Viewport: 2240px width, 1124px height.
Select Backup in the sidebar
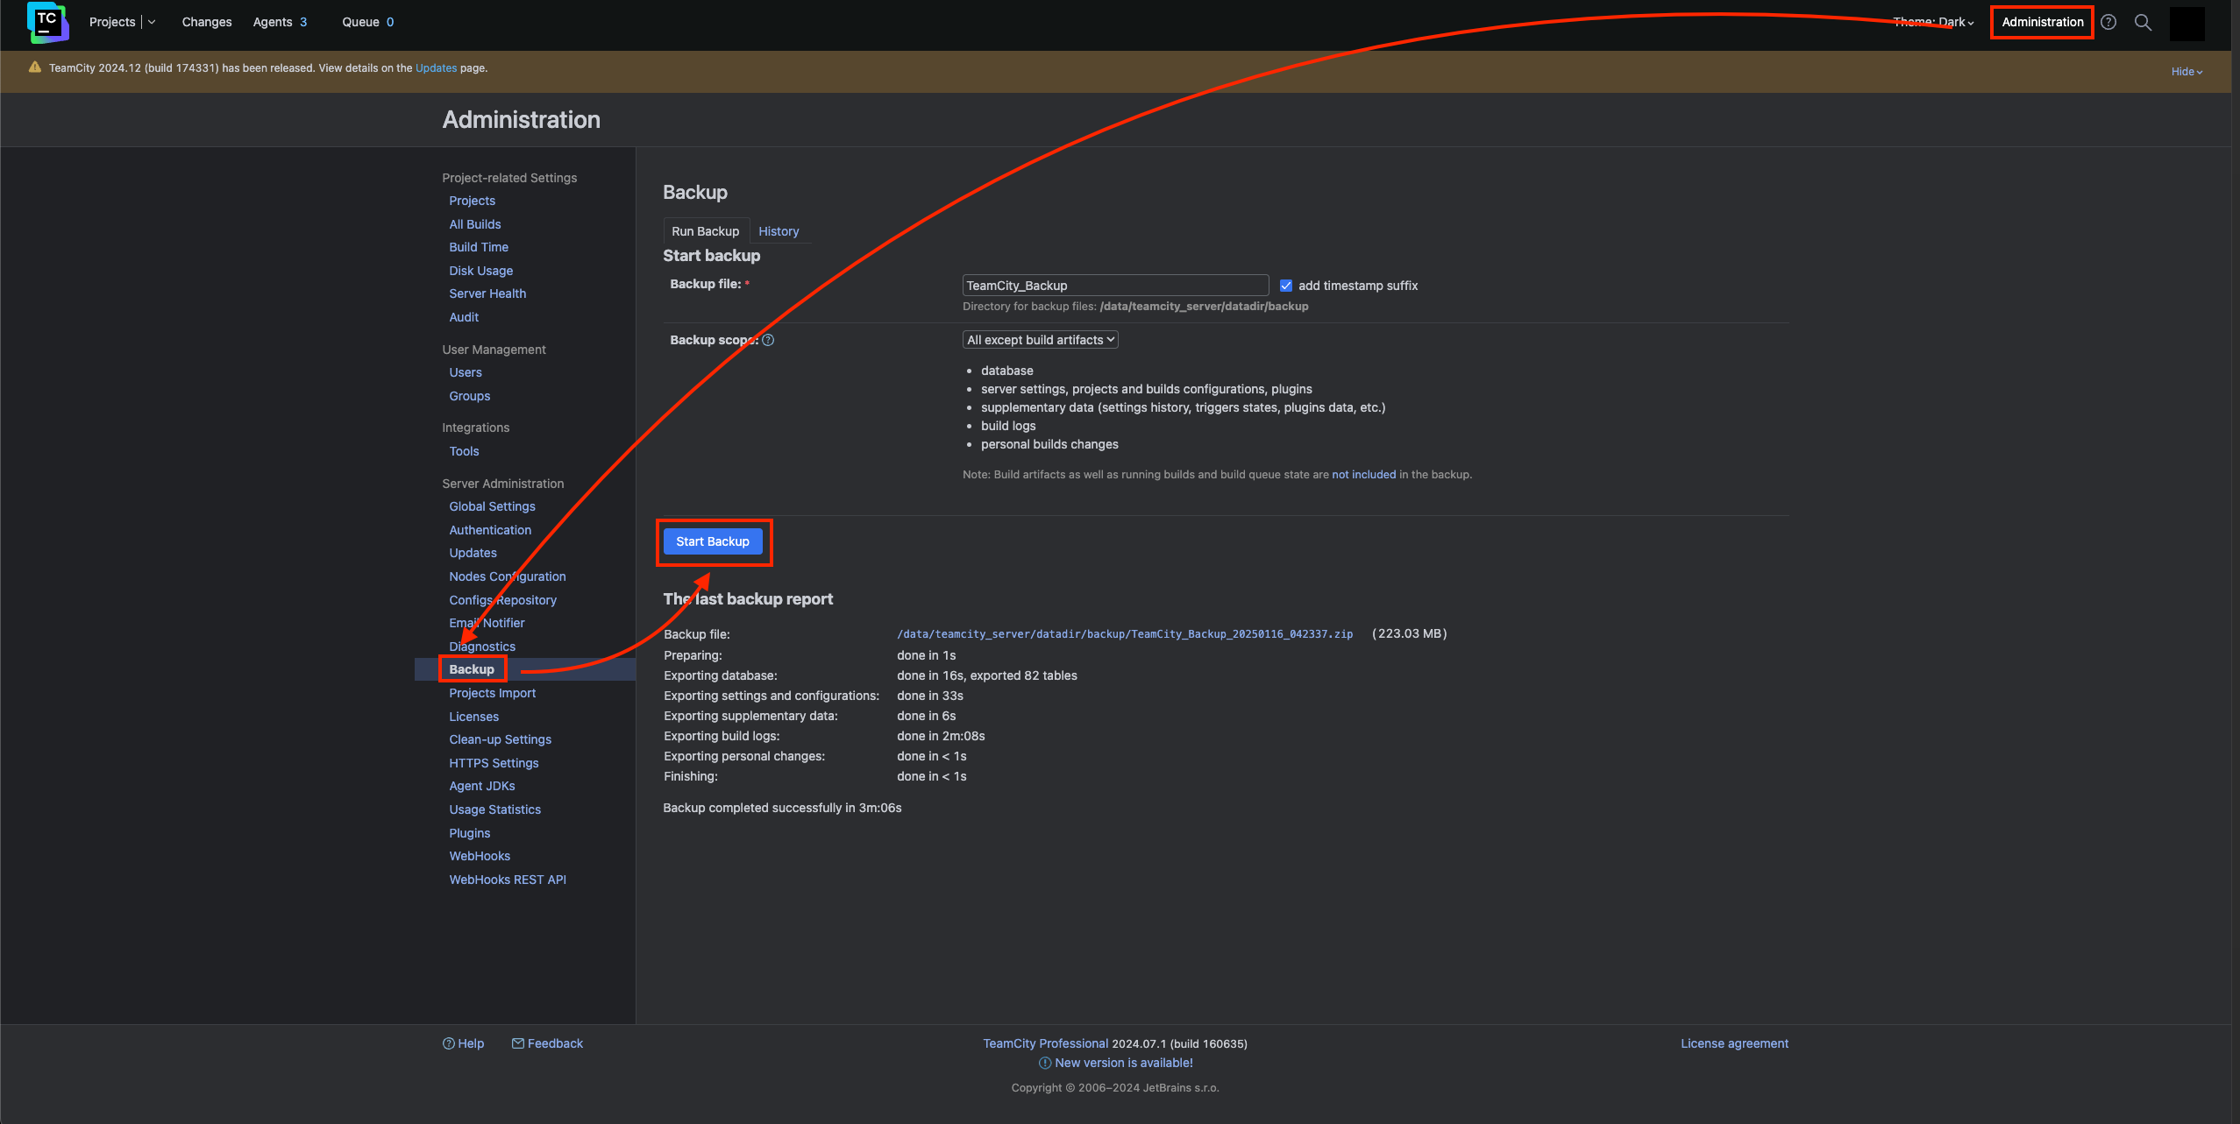472,669
